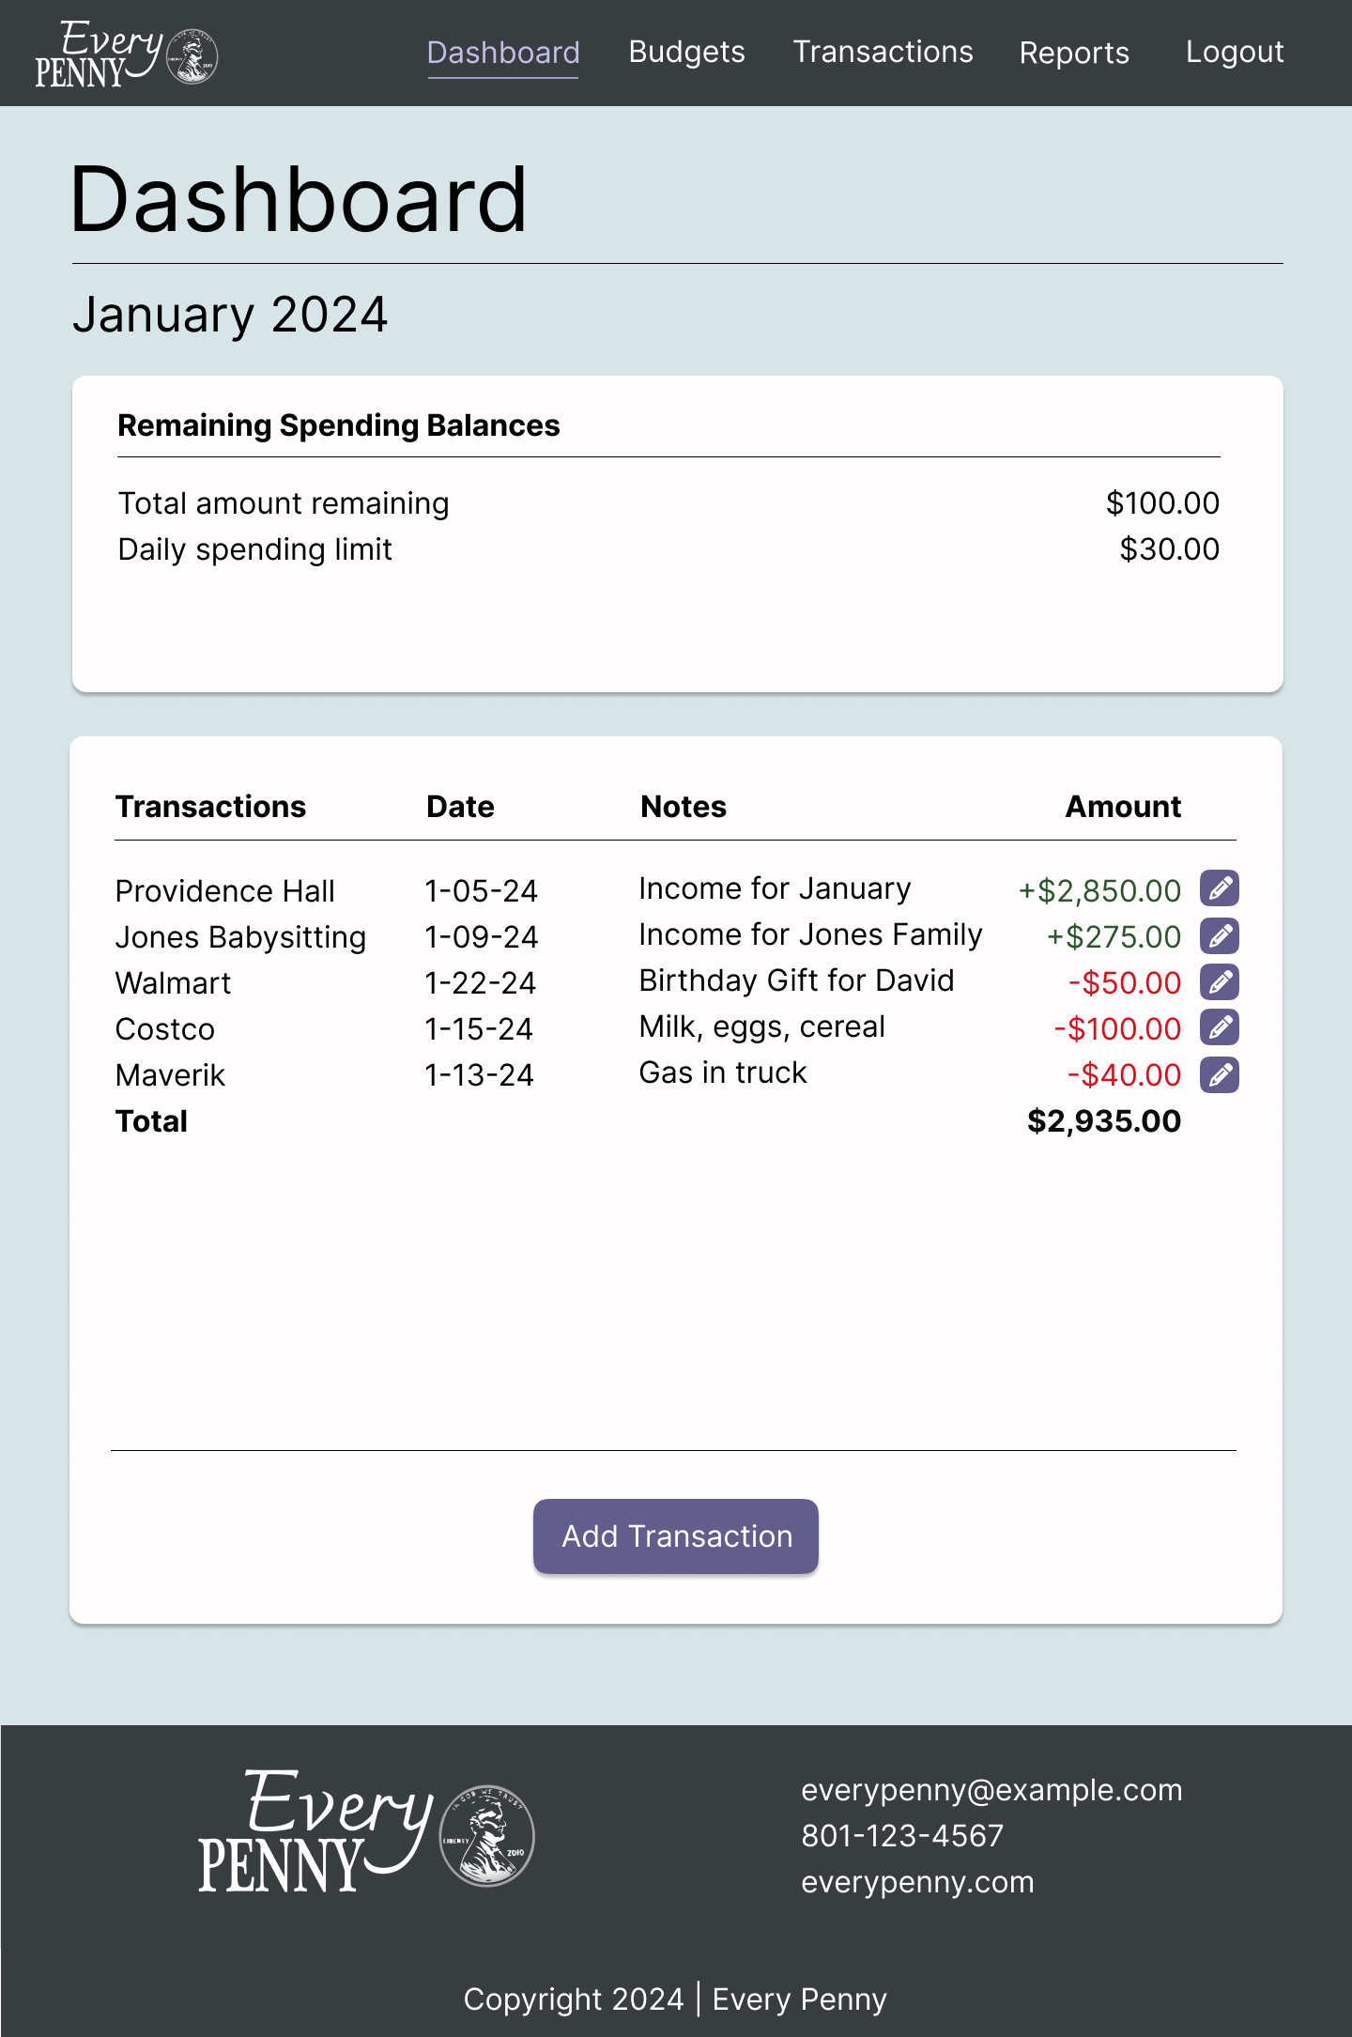Image resolution: width=1352 pixels, height=2037 pixels.
Task: Click the date 1-05-24
Action: point(481,890)
